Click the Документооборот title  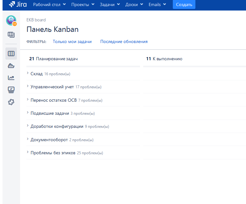tap(49, 140)
